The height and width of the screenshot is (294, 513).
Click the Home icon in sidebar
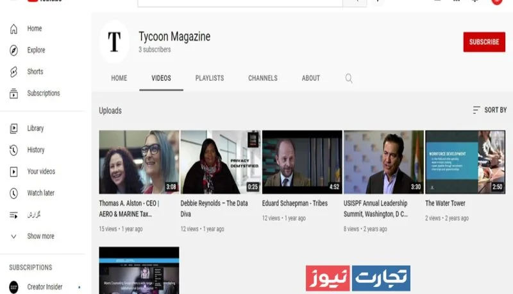[x=13, y=29]
